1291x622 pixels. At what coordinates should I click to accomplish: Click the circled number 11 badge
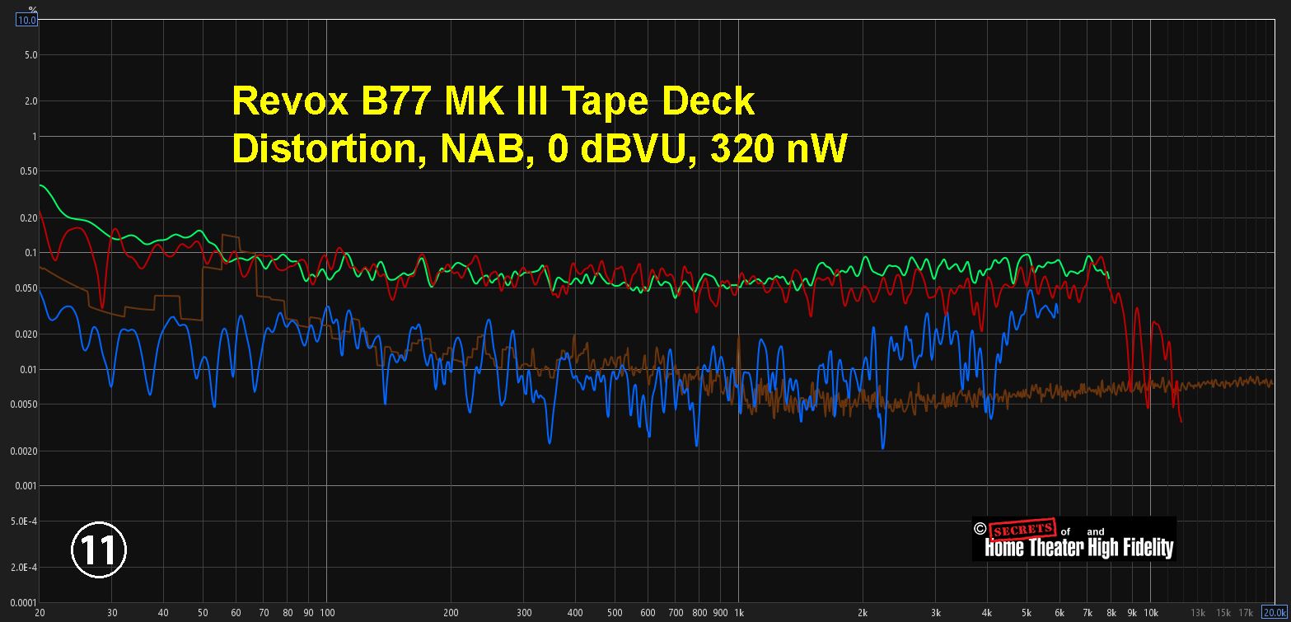click(x=99, y=550)
